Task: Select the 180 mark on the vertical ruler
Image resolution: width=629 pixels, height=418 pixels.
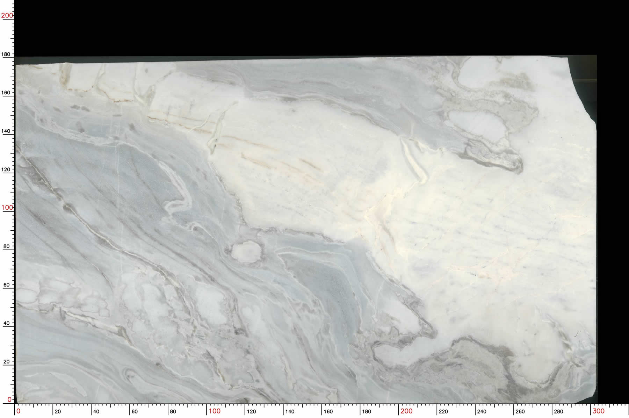Action: [6, 54]
